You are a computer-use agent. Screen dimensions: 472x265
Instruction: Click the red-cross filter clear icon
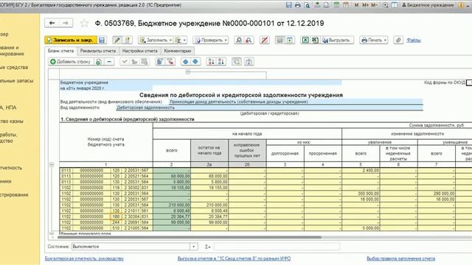pyautogui.click(x=170, y=62)
